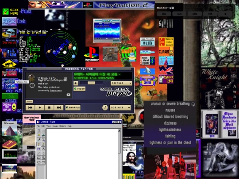The width and height of the screenshot is (239, 179).
Task: Click the Union Jack flag badge
Action: pyautogui.click(x=166, y=70)
